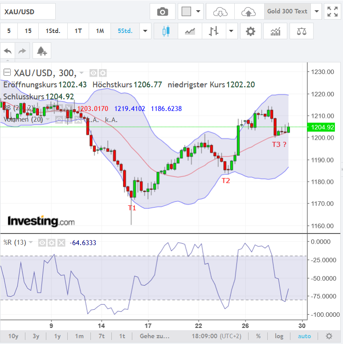Undo last action with left arrow
Screen dimensions: 343x344
[x=8, y=51]
